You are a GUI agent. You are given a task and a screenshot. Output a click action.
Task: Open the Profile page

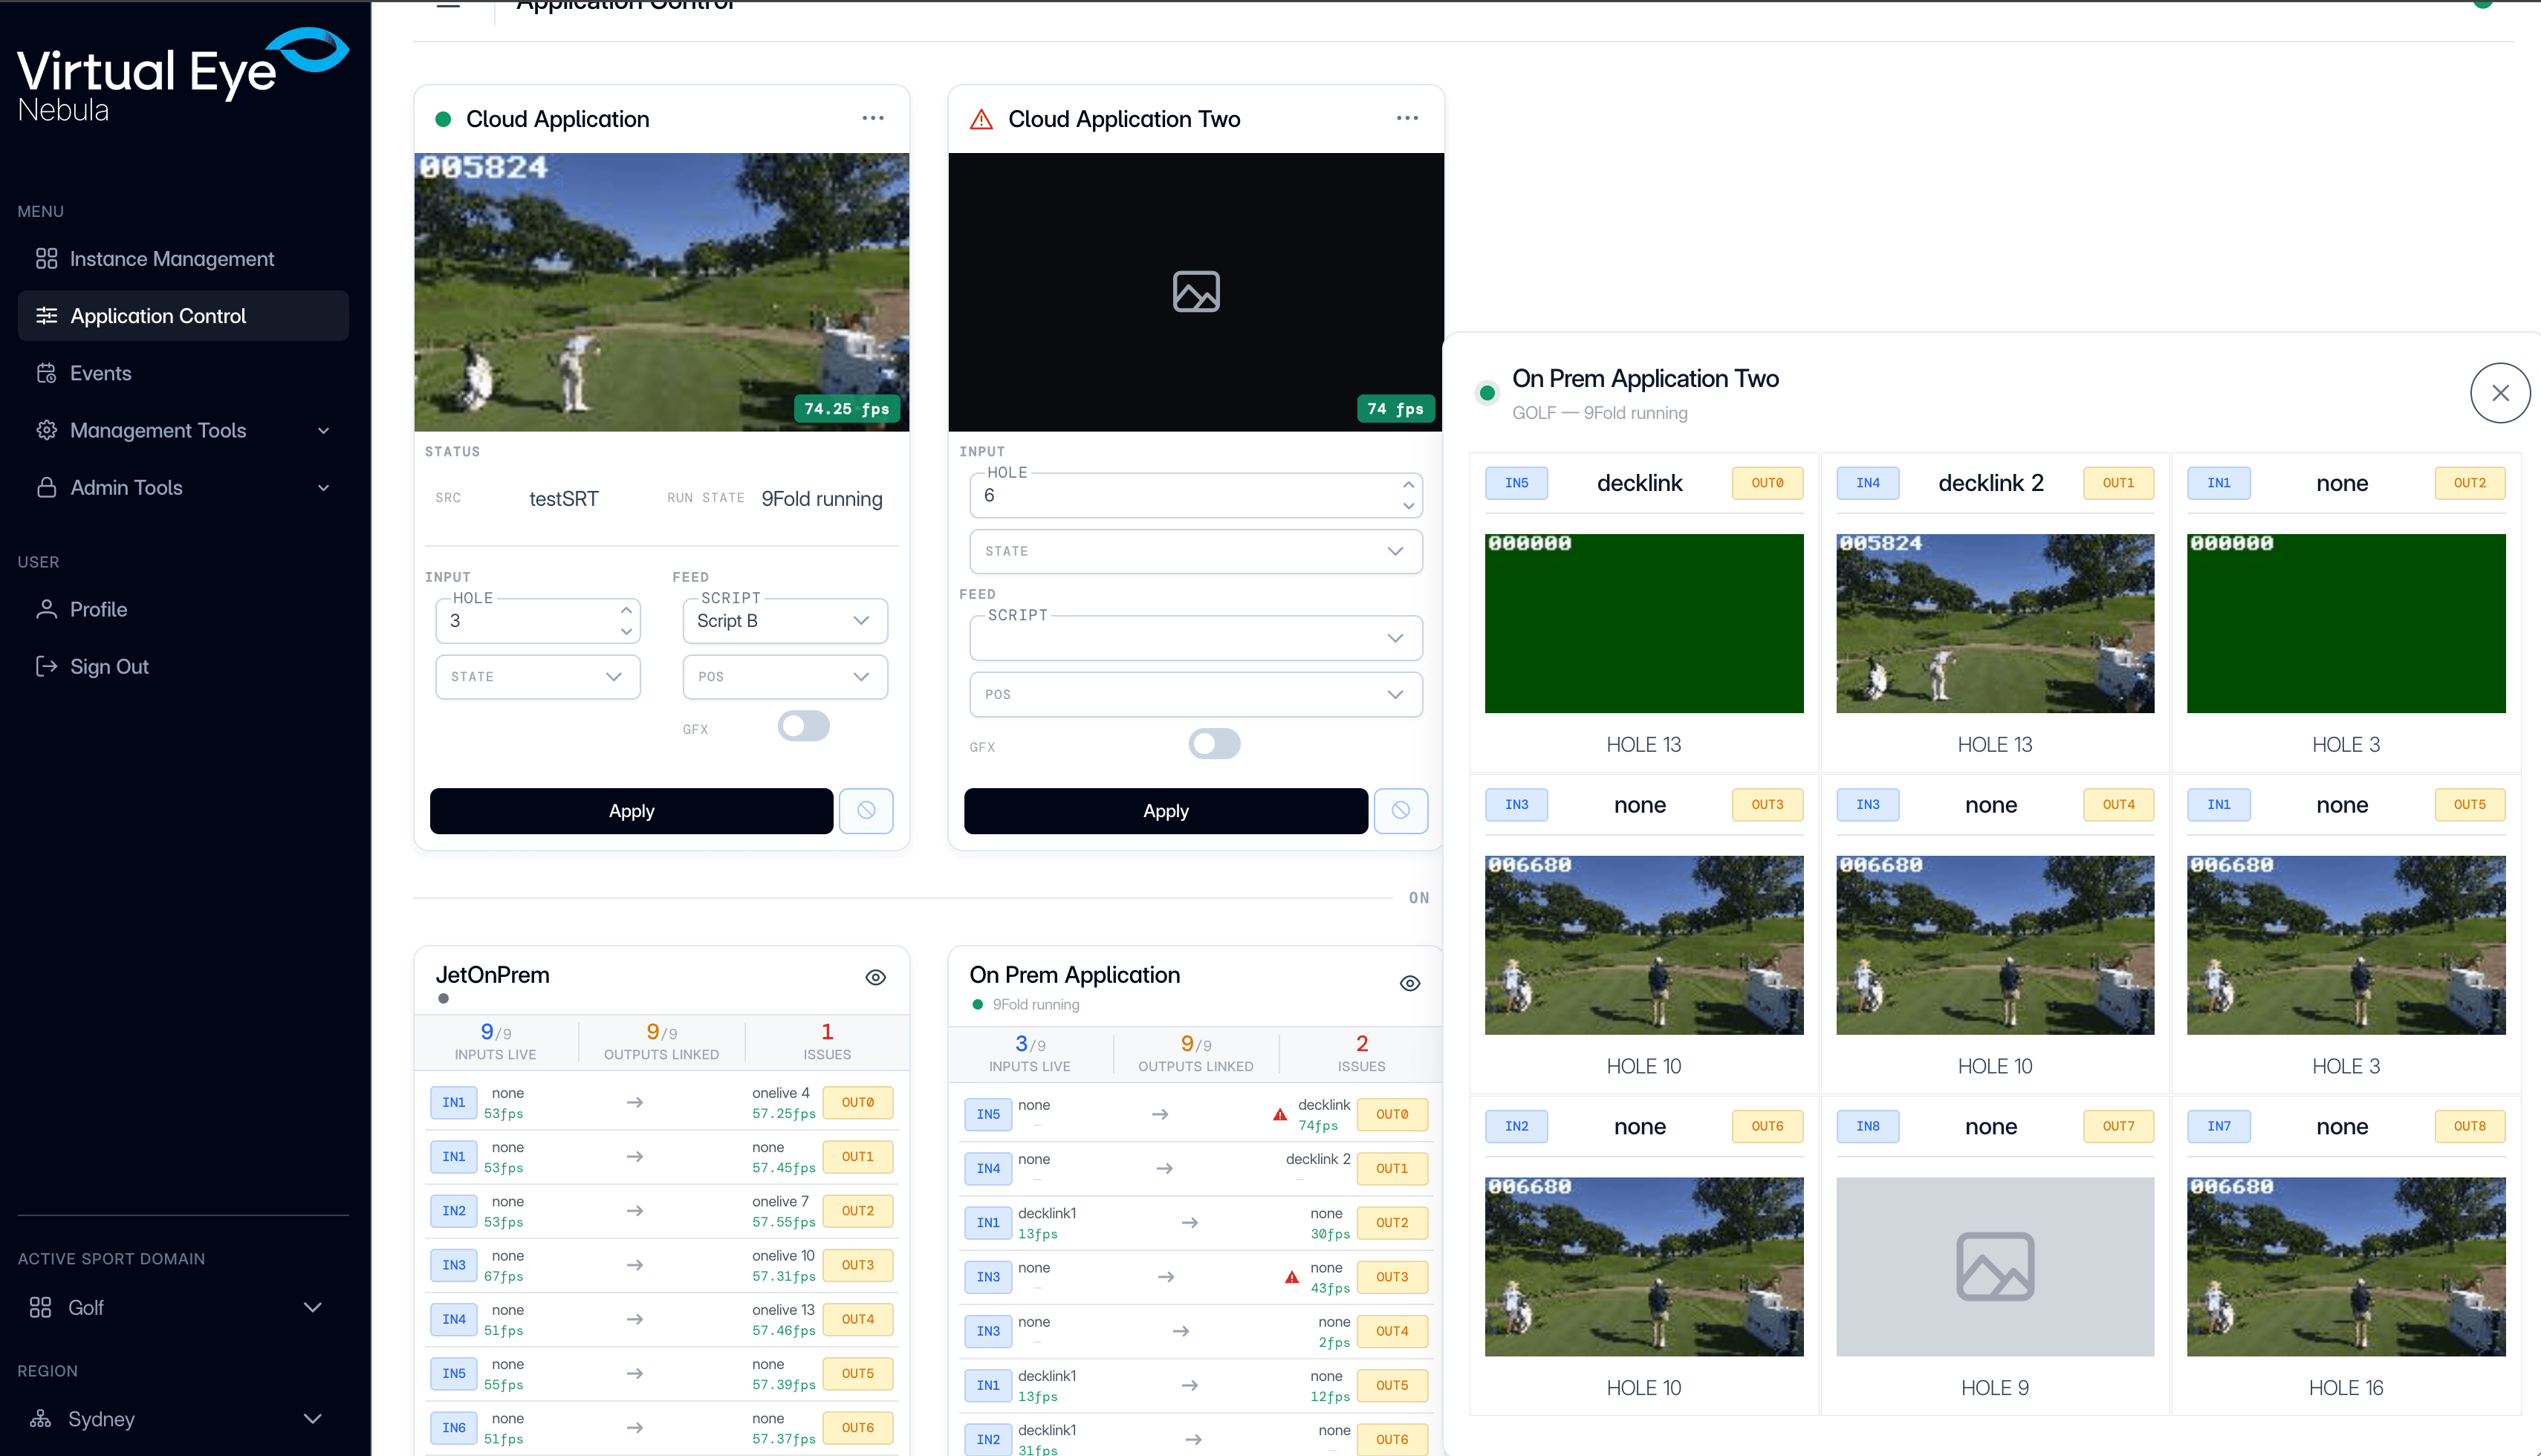[183, 609]
